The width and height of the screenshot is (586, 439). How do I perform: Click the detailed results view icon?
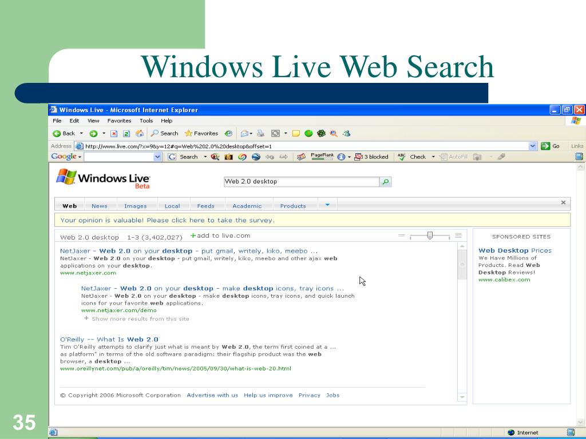point(458,236)
